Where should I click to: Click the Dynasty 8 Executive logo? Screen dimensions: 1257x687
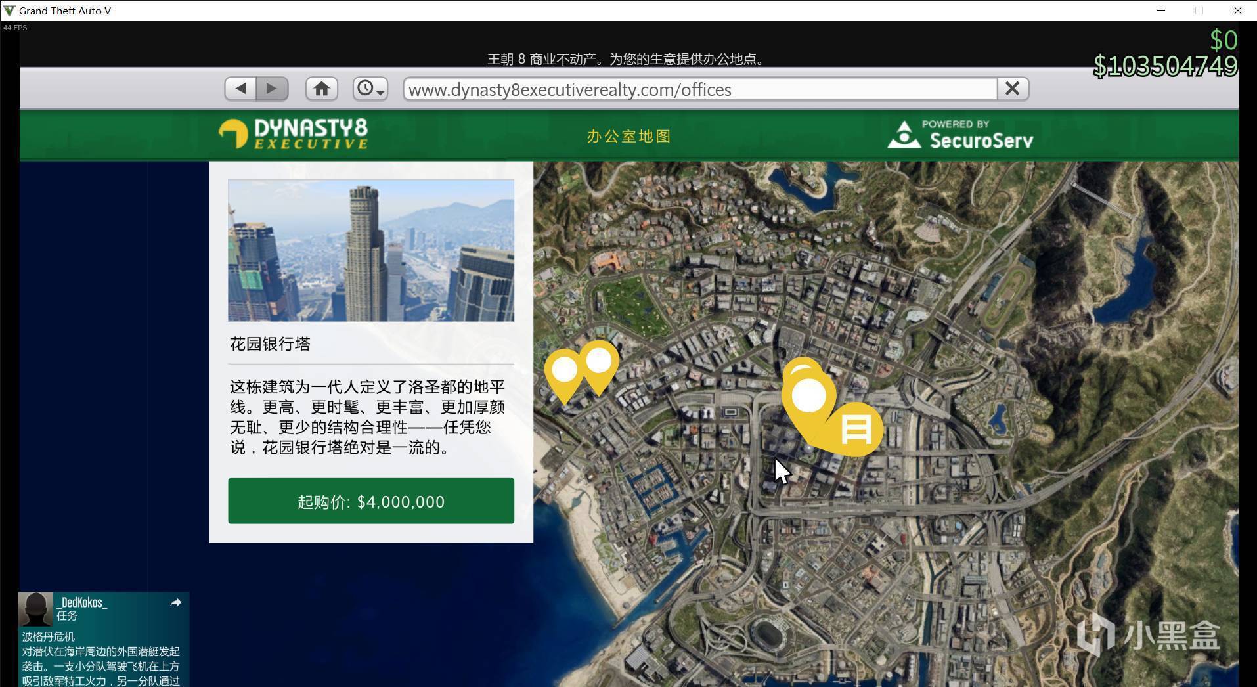[293, 134]
